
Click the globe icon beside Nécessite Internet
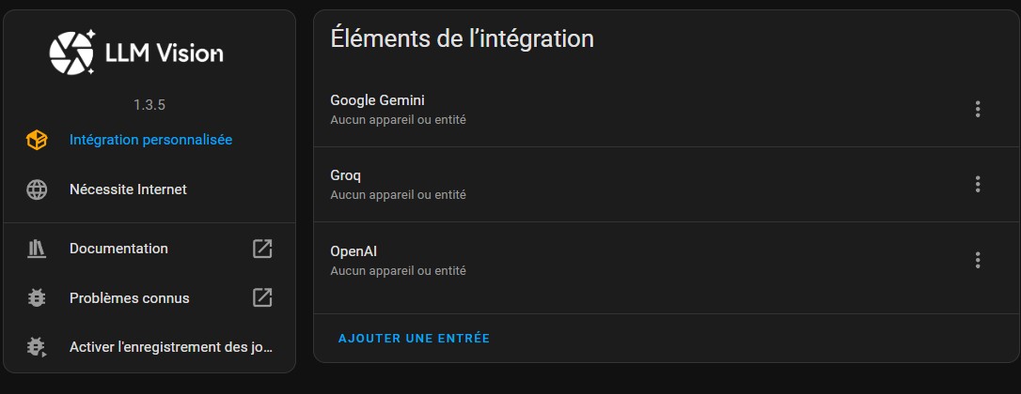pyautogui.click(x=37, y=189)
